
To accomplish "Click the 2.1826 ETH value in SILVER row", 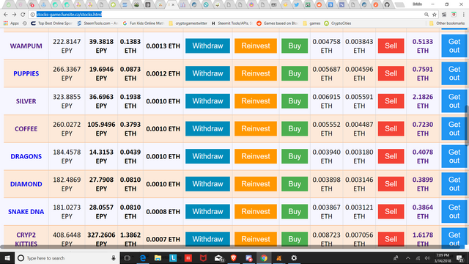I will (423, 101).
